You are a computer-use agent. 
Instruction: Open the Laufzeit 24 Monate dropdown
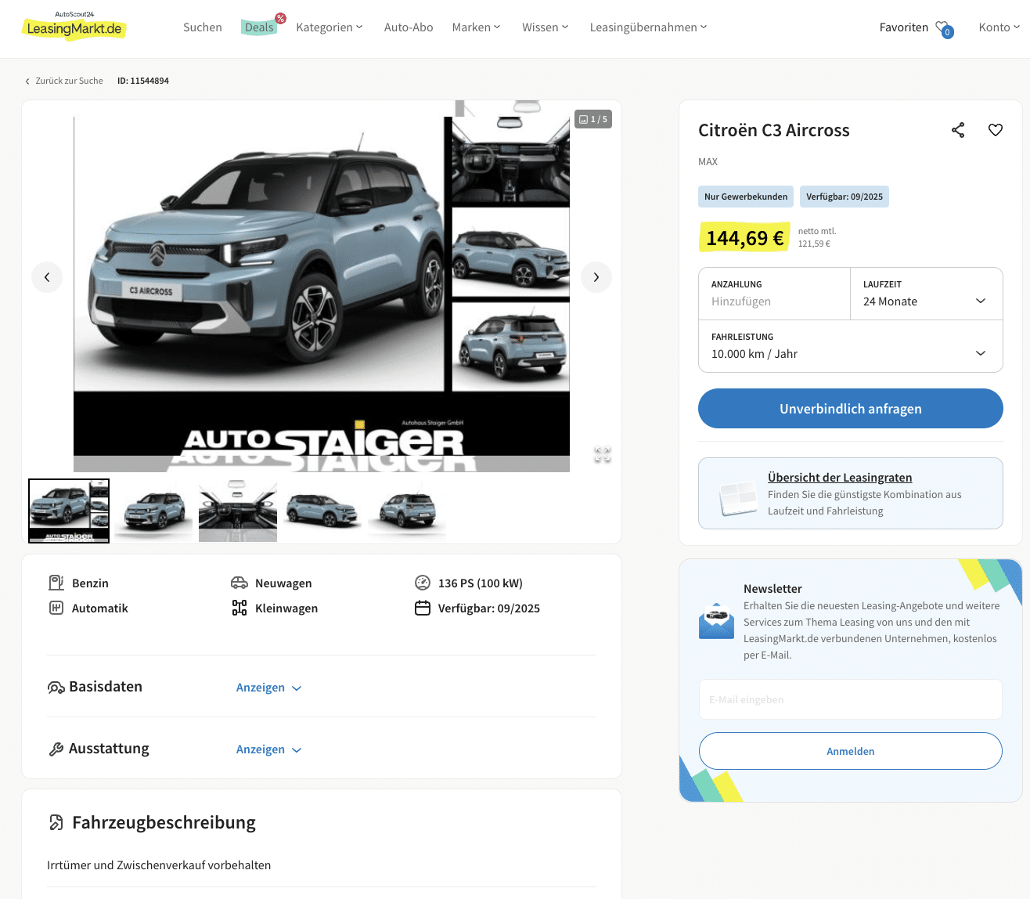(927, 294)
